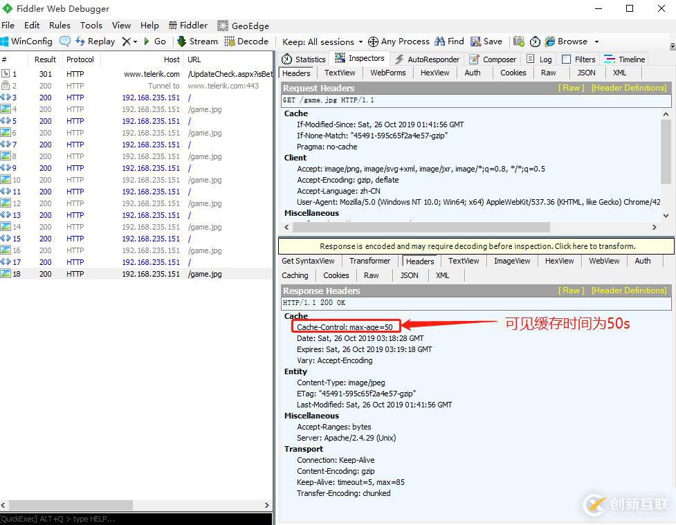Click the WinConfig toolbar button
This screenshot has height=525, width=676.
tap(26, 42)
